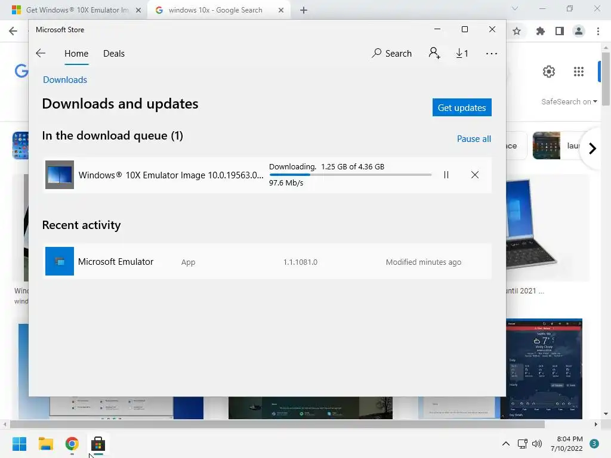Open the taskbar clock and date

[x=567, y=444]
